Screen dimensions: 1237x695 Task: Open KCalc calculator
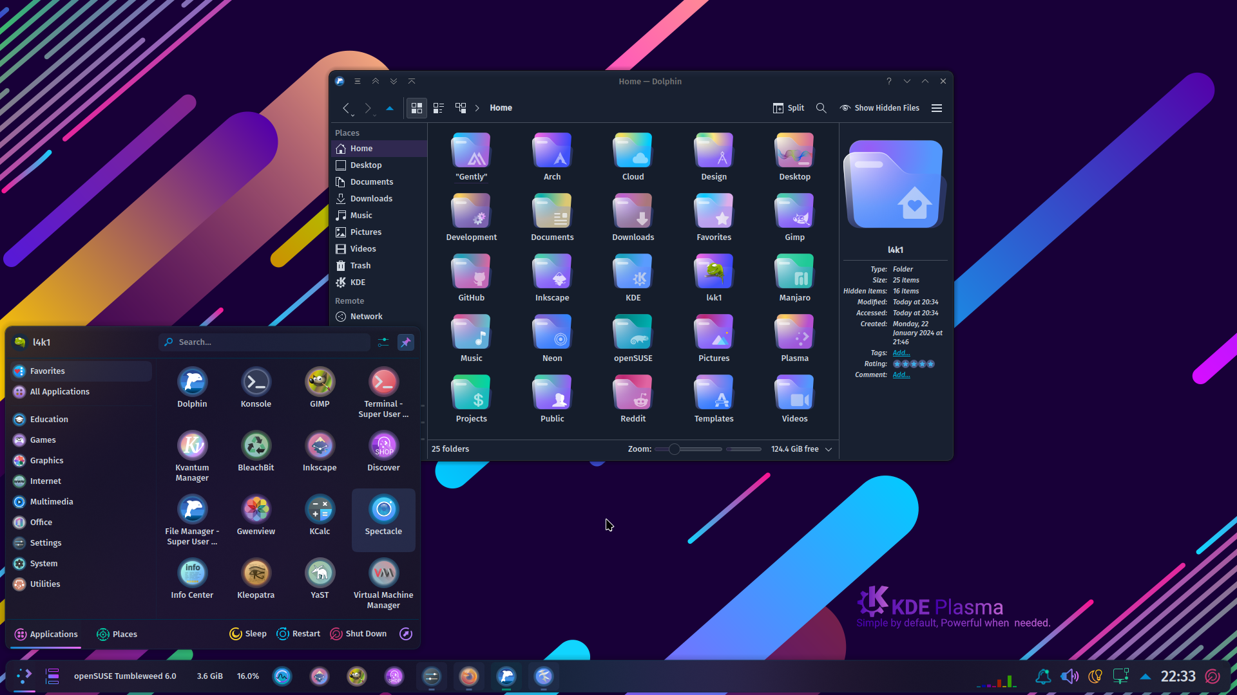[x=320, y=515]
